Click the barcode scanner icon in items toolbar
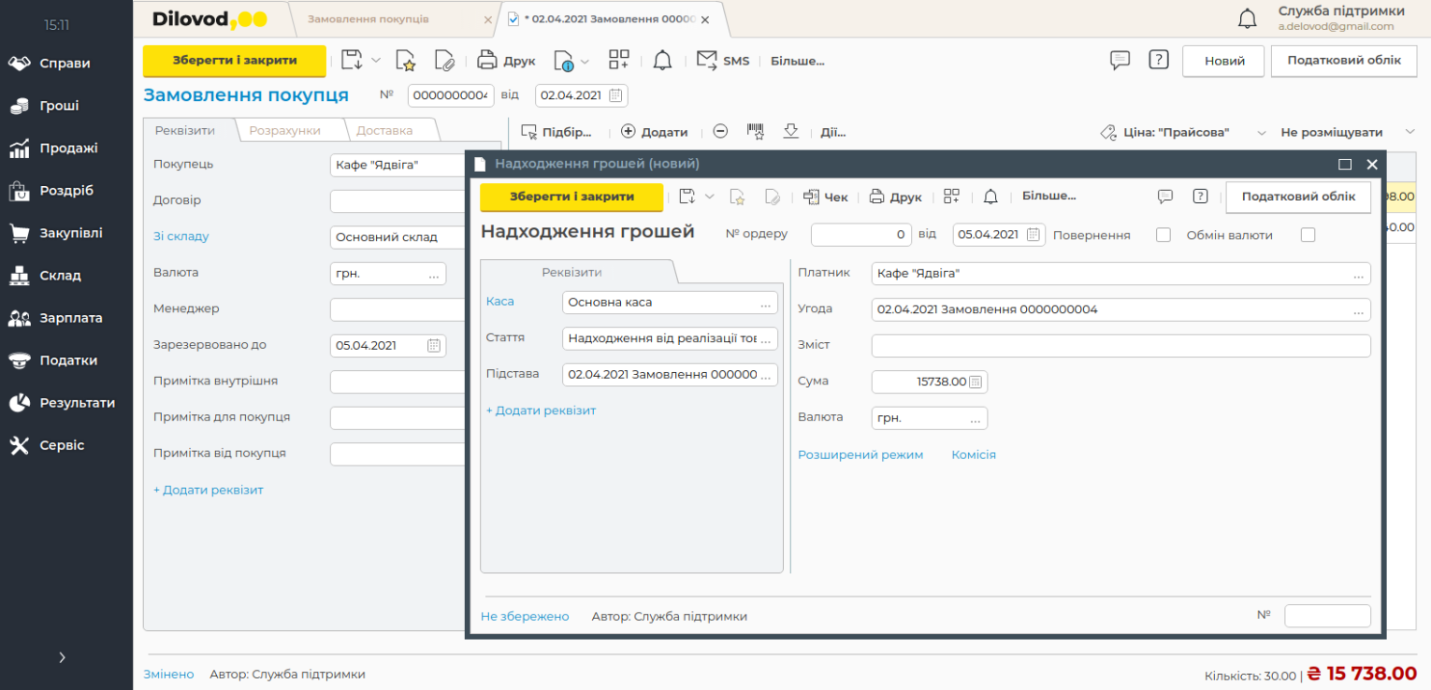 pos(756,132)
